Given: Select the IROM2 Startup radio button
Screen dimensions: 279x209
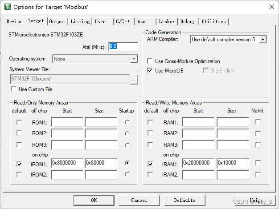Looking at the screenshot, I should pyautogui.click(x=127, y=174).
